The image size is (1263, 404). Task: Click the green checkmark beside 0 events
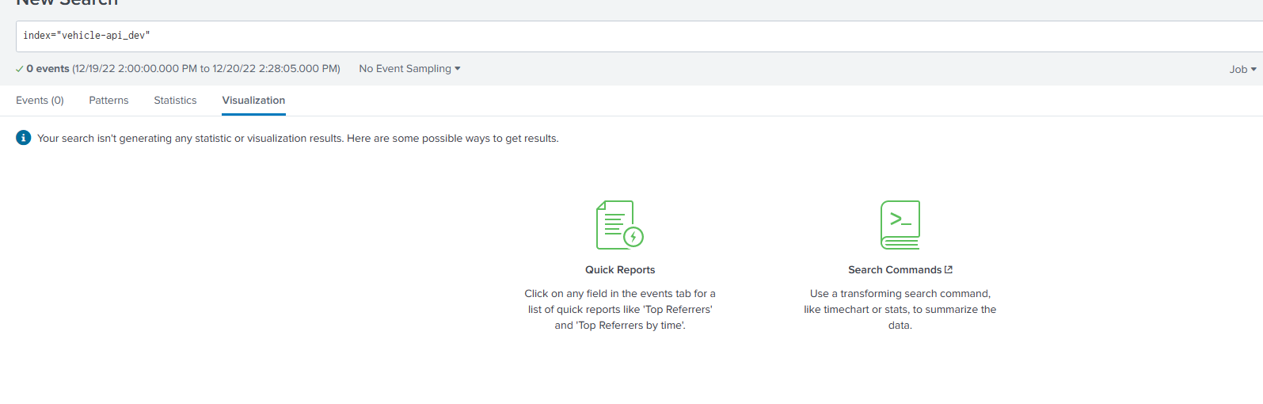[x=19, y=69]
